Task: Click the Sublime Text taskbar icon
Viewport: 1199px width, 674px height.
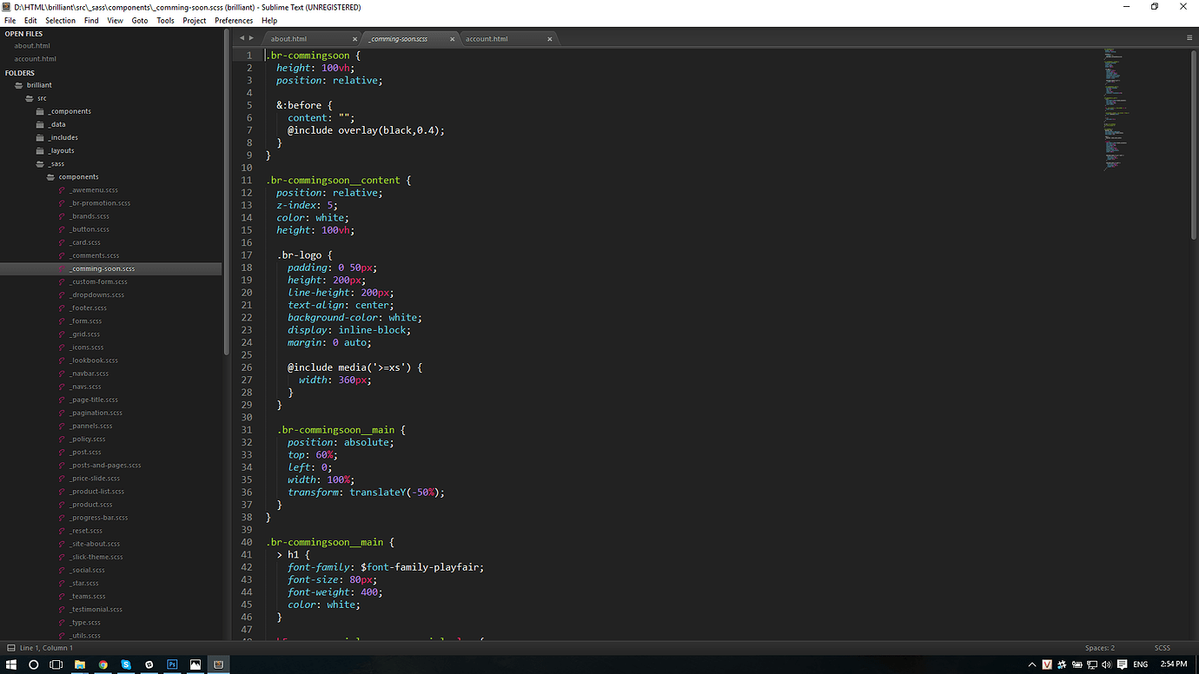Action: click(219, 664)
